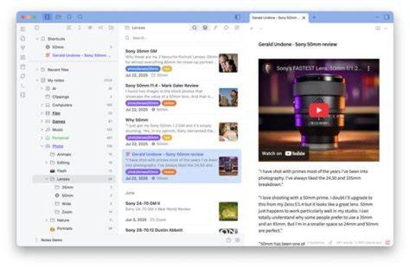Image resolution: width=410 pixels, height=268 pixels.
Task: Toggle show notes from subfolders icon in list header
Action: [205, 28]
